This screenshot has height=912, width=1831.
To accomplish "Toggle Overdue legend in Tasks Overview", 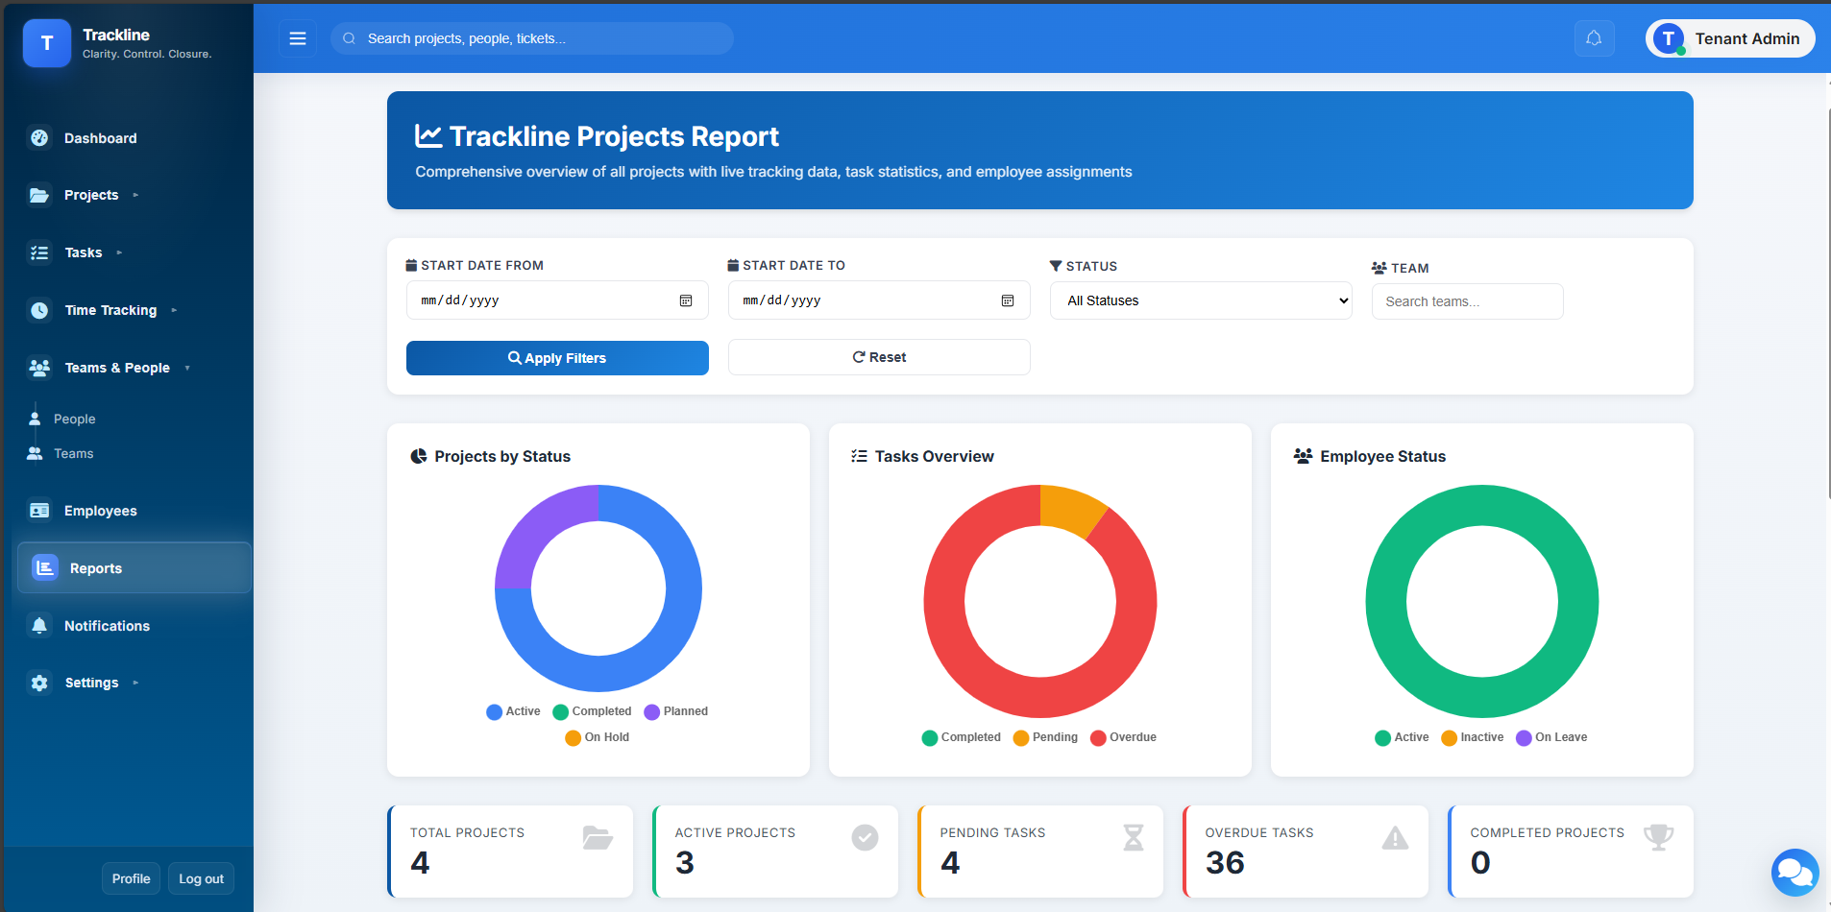I will [x=1123, y=737].
